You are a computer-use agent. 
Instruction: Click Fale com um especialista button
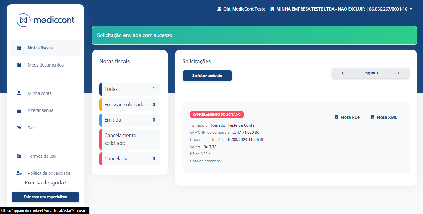pos(45,197)
